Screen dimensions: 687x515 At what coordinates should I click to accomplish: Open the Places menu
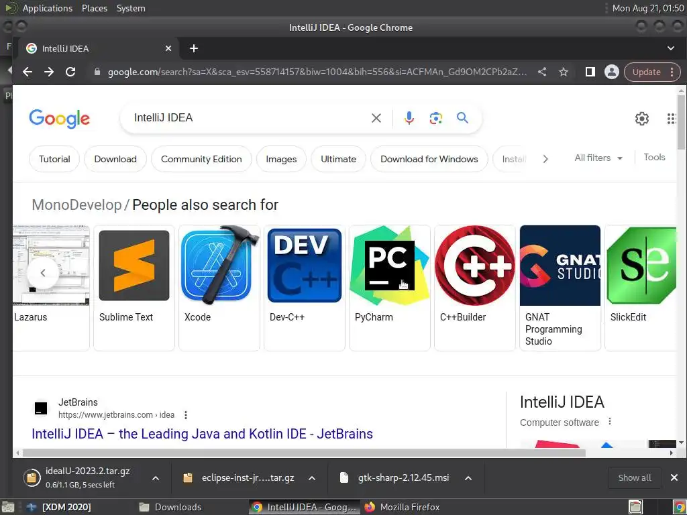pos(94,8)
